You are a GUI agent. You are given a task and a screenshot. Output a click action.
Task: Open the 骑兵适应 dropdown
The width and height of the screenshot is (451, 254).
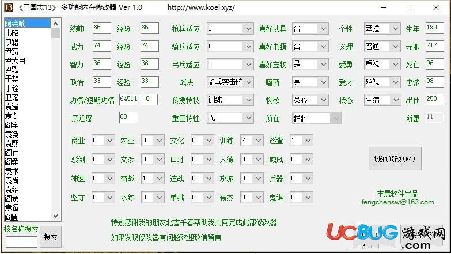(x=230, y=46)
